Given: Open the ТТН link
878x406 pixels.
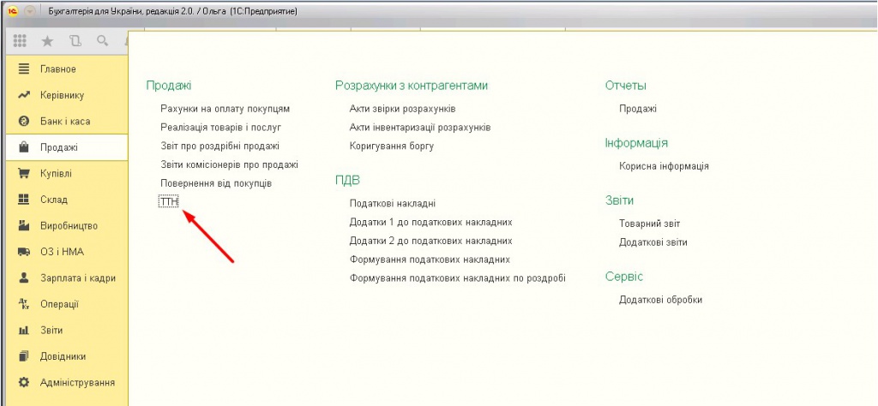Looking at the screenshot, I should 169,202.
